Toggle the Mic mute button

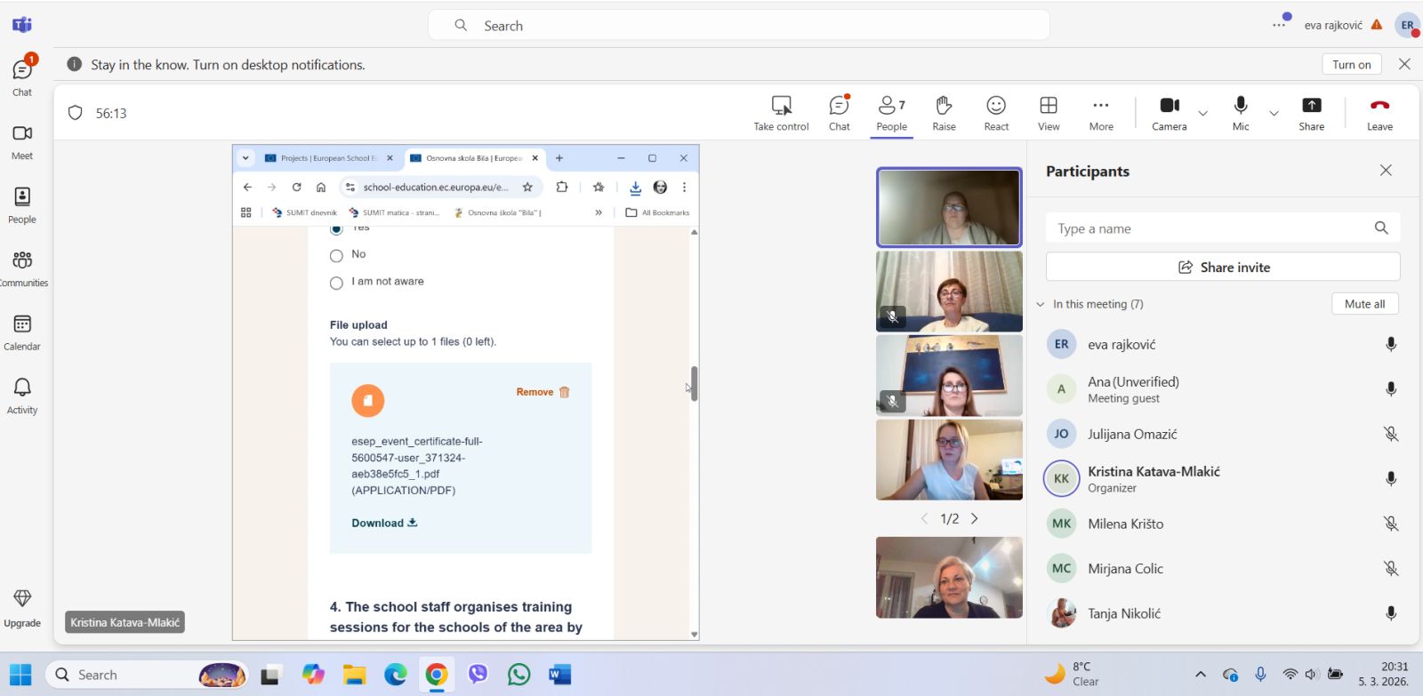point(1241,106)
